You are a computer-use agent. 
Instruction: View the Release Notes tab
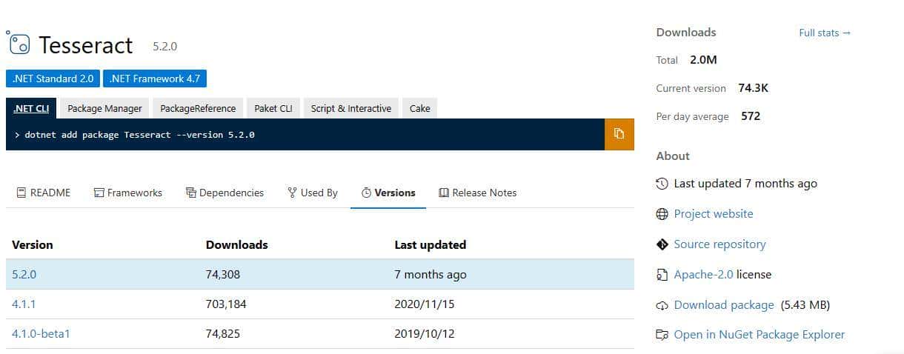click(478, 193)
